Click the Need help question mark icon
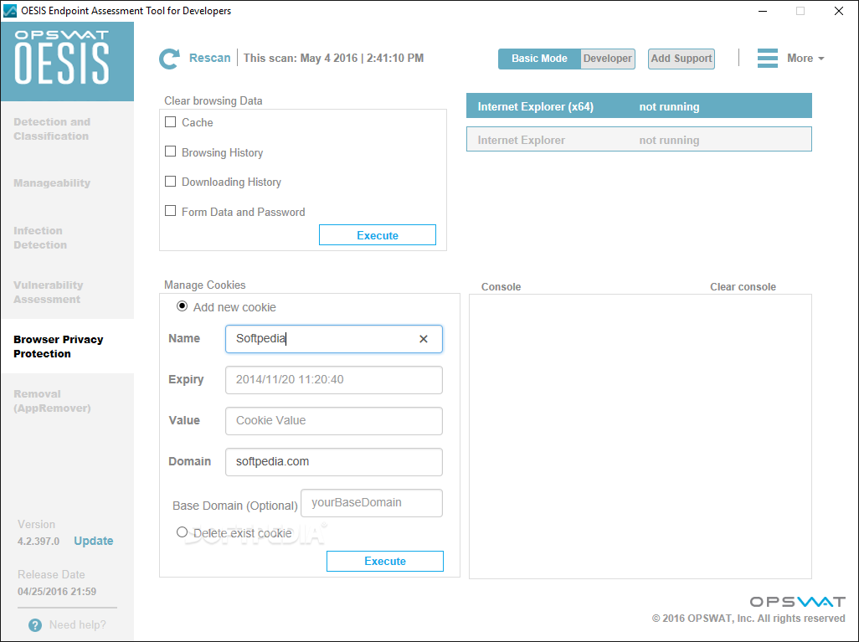Image resolution: width=859 pixels, height=642 pixels. point(35,625)
